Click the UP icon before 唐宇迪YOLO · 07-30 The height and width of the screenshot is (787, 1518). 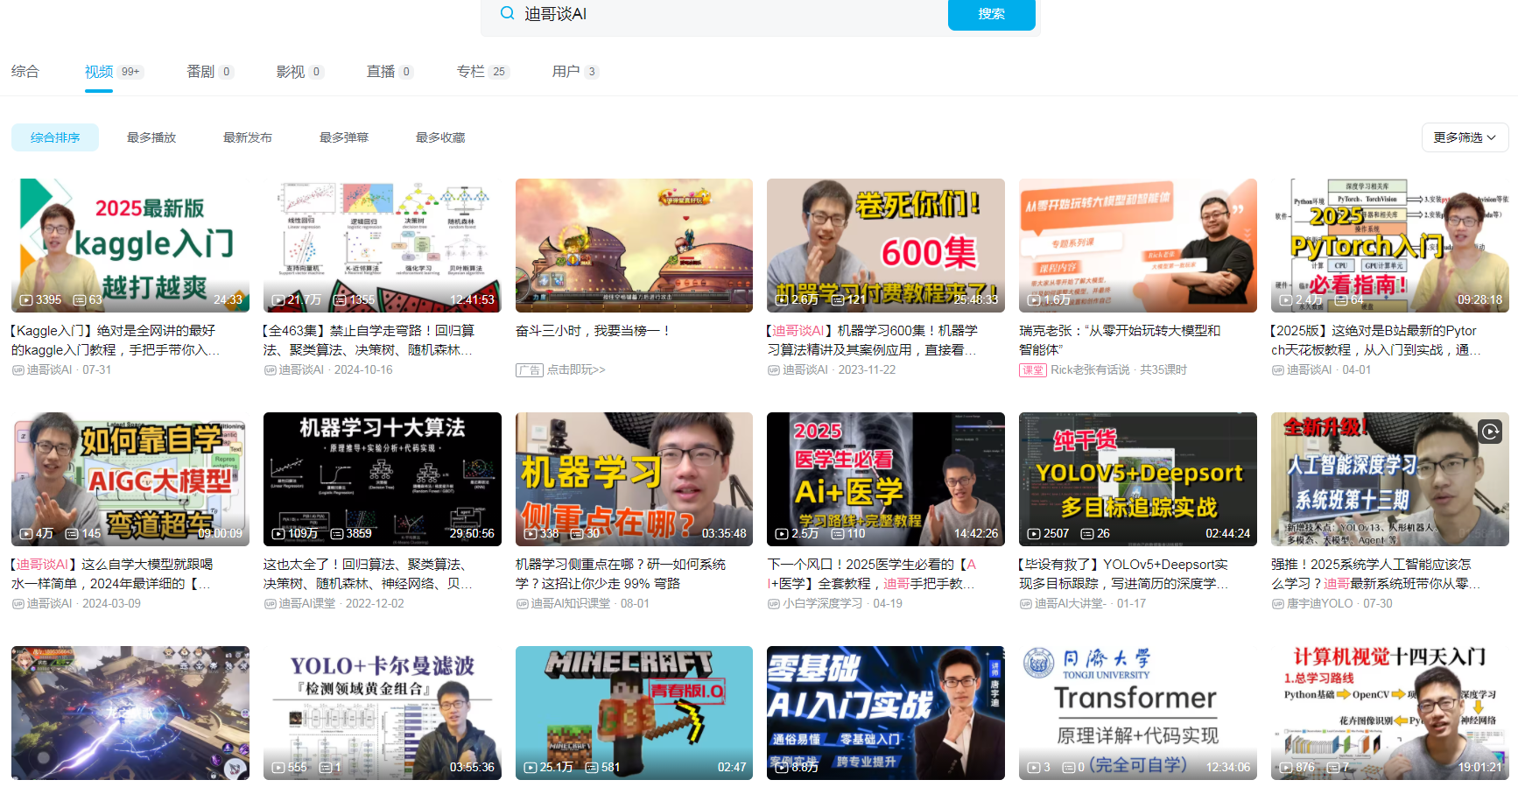[1277, 604]
